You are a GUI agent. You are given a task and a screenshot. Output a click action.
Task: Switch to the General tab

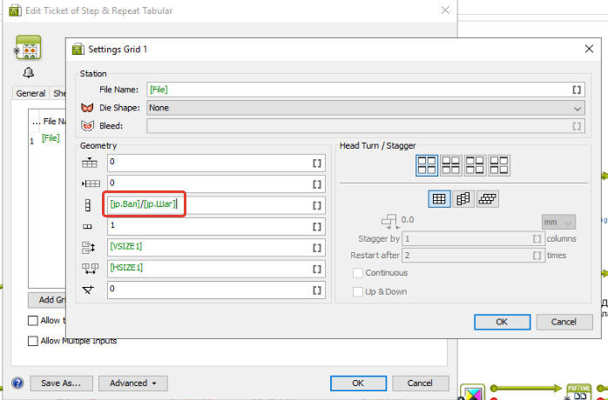tap(30, 93)
